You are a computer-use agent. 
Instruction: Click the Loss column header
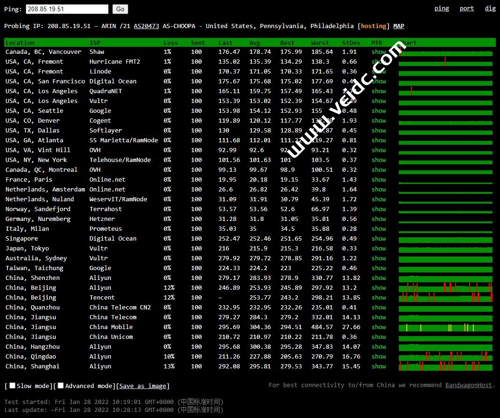pyautogui.click(x=170, y=43)
